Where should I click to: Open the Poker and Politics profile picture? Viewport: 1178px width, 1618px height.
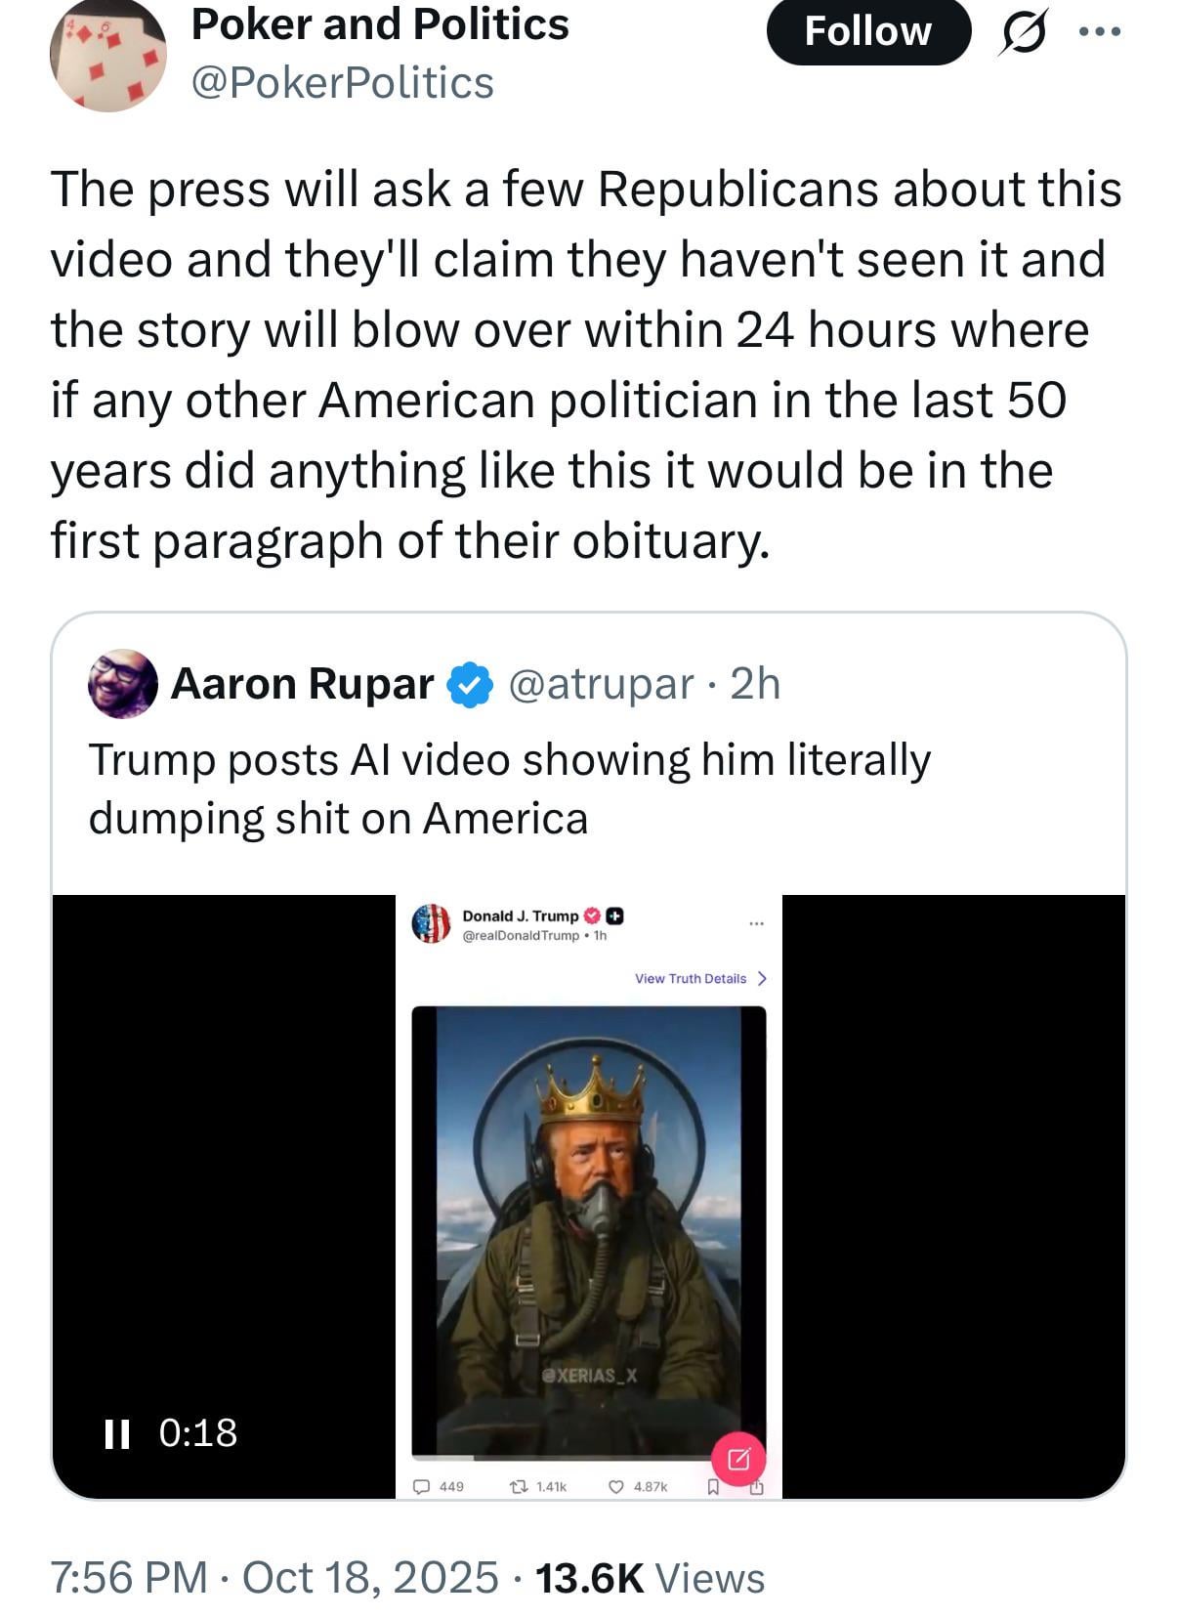pos(107,57)
